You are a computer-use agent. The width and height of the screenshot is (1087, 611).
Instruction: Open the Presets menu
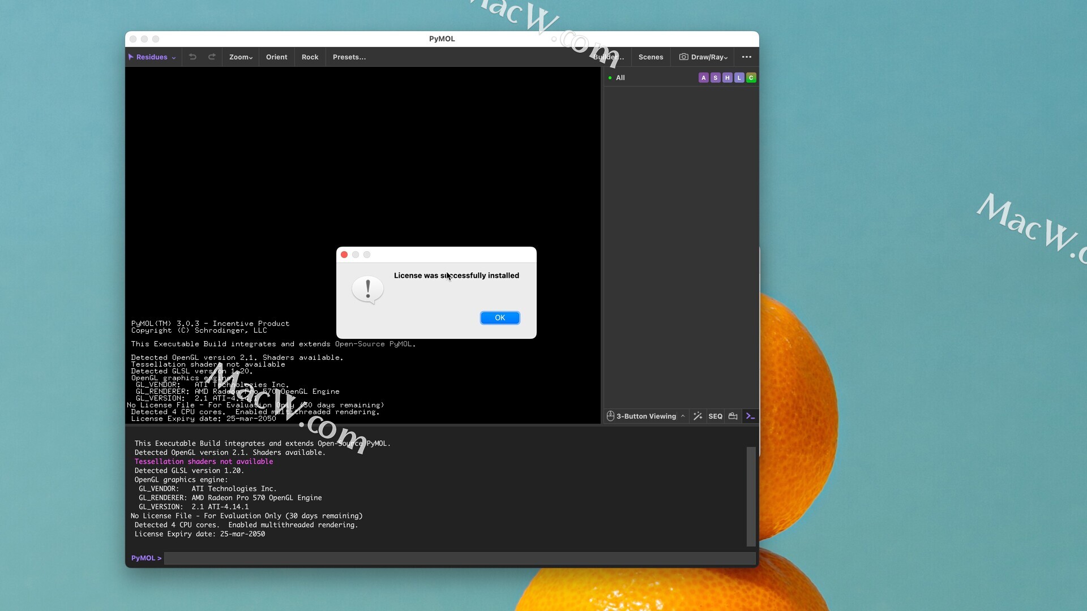349,57
